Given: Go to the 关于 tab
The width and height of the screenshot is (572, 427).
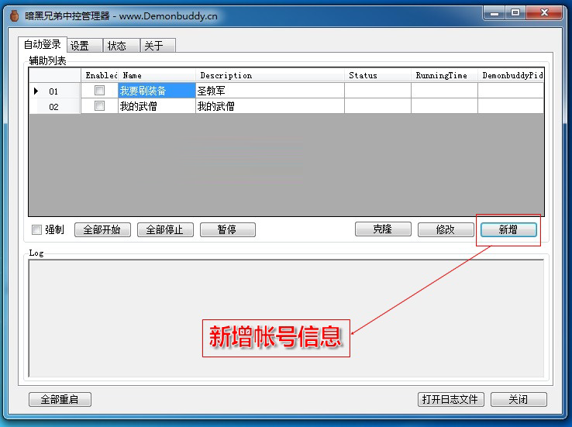Looking at the screenshot, I should click(x=154, y=46).
